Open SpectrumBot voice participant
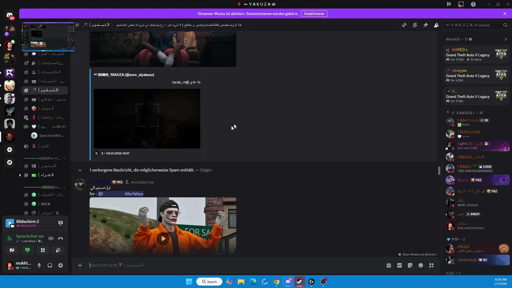The image size is (512, 288). [47, 136]
